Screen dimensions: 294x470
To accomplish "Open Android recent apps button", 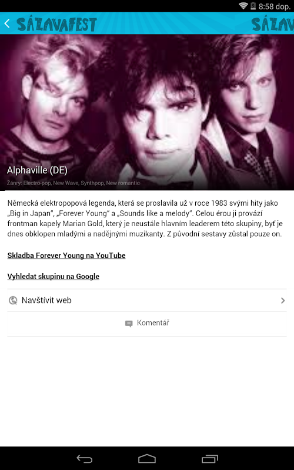I will (x=210, y=459).
